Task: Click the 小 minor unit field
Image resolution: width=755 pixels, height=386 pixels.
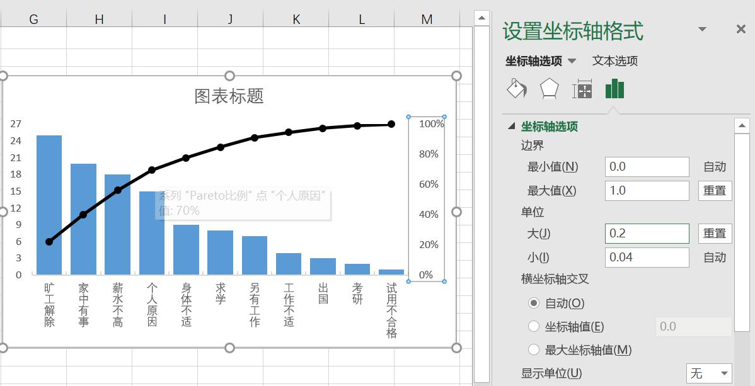Action: tap(647, 258)
